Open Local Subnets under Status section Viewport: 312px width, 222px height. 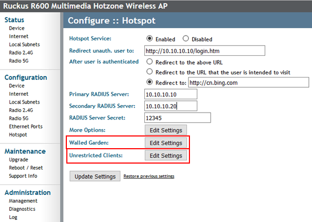(x=24, y=45)
